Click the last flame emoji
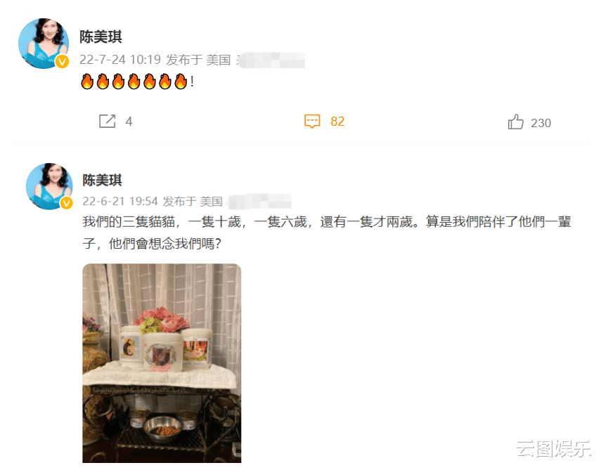 click(x=181, y=81)
